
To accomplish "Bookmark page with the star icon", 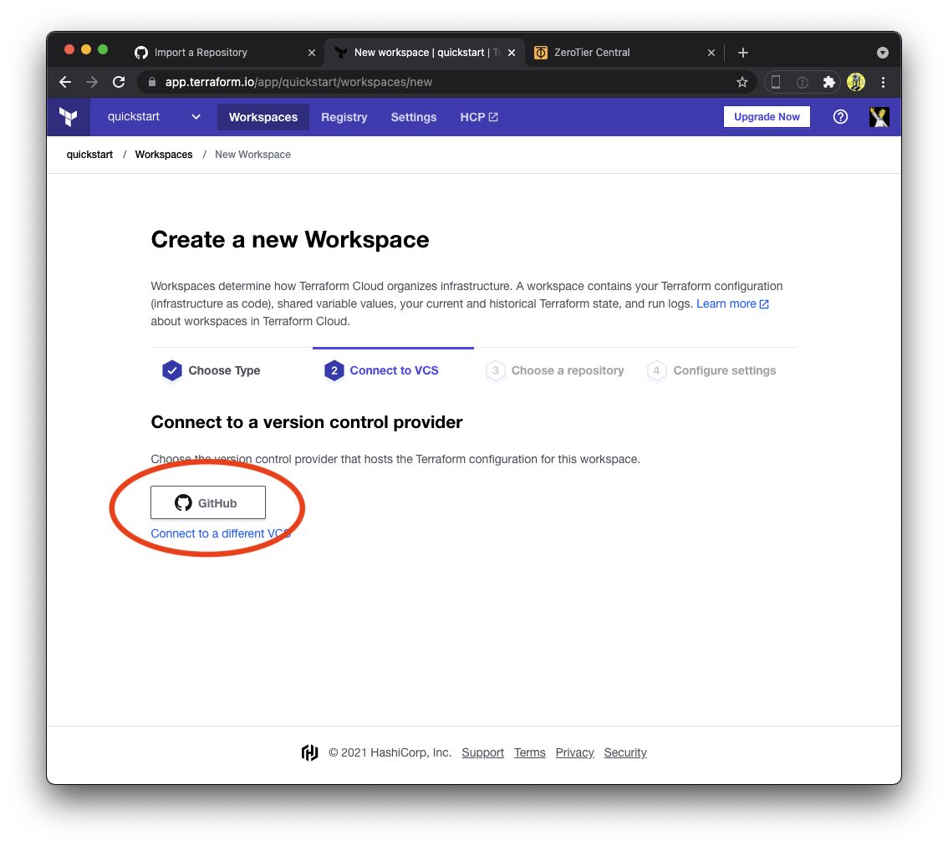I will pyautogui.click(x=742, y=82).
